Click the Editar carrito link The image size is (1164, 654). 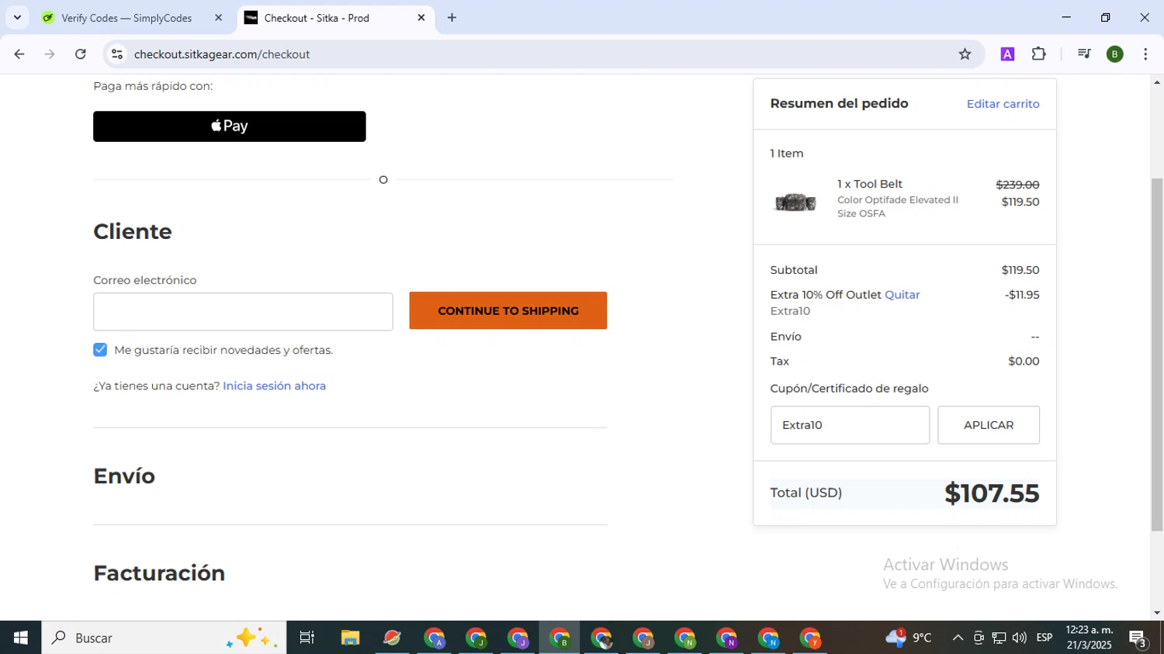click(x=1003, y=104)
